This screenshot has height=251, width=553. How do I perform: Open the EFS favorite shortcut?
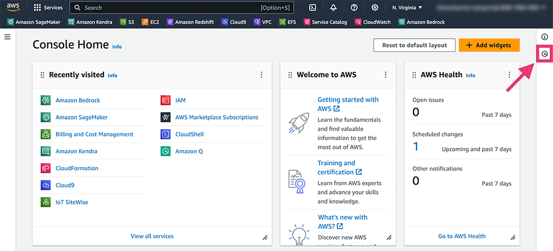(x=288, y=22)
